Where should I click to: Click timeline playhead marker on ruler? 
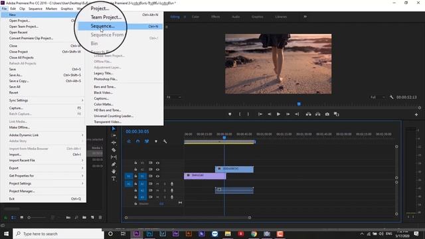coord(224,137)
